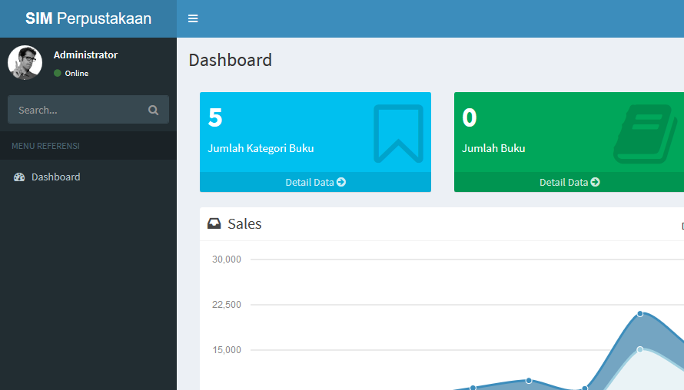Open Detail Data for Jumlah Buku
Screen dimensions: 684x390
click(x=569, y=182)
